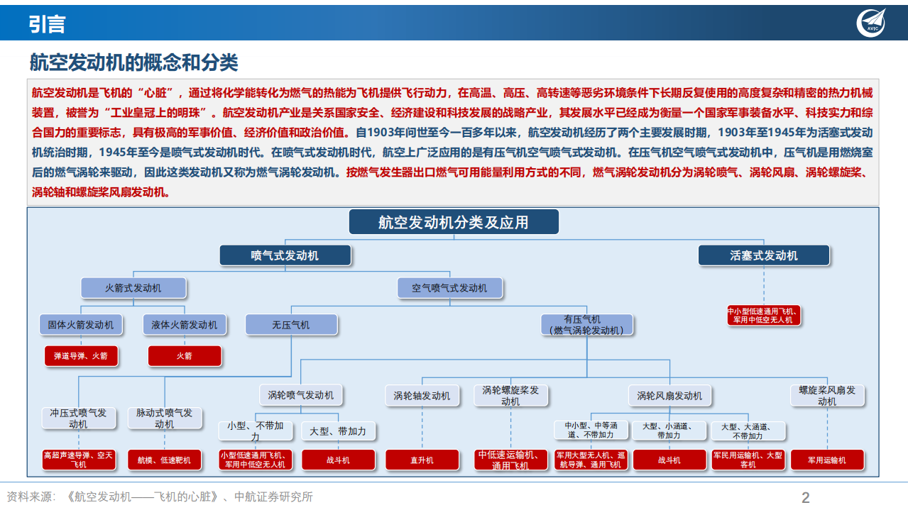Click the page number 2

[806, 497]
